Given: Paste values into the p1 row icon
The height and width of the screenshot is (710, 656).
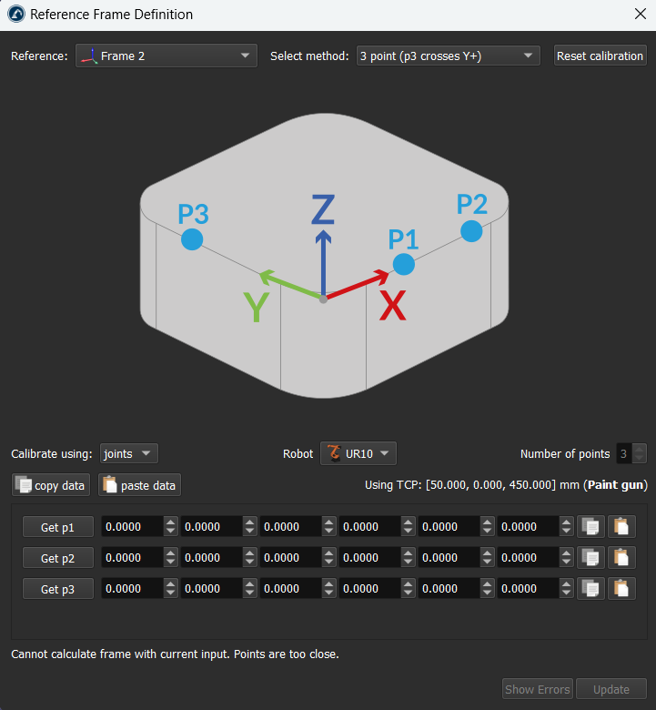Looking at the screenshot, I should tap(621, 526).
